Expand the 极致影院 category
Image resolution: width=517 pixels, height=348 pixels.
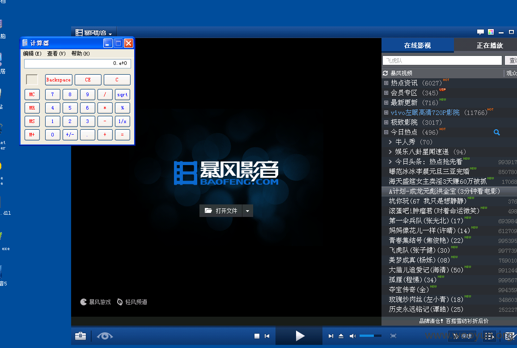pos(386,123)
